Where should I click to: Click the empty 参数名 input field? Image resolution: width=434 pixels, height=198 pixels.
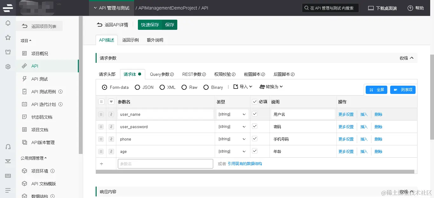[x=165, y=164]
